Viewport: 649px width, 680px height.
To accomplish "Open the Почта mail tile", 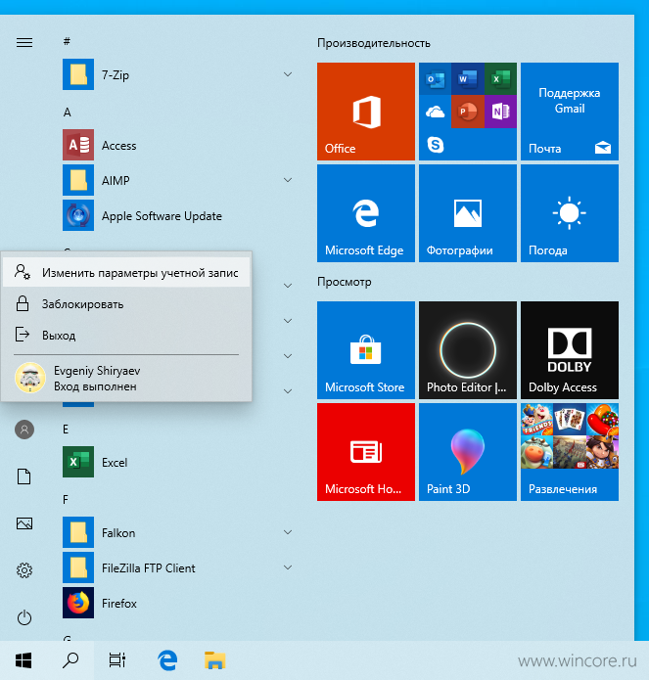I will (x=570, y=112).
